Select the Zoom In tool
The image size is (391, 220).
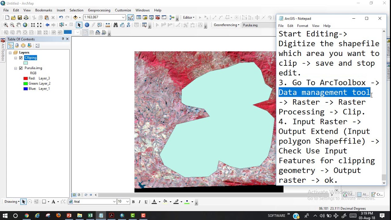(6, 25)
